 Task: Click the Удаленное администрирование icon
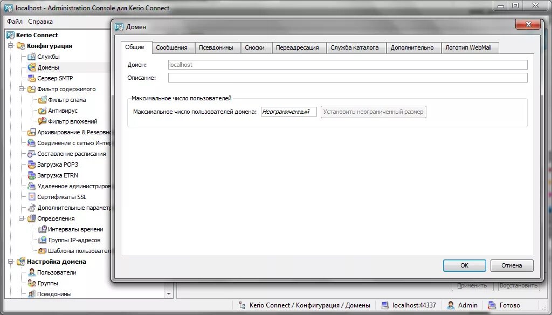[32, 186]
